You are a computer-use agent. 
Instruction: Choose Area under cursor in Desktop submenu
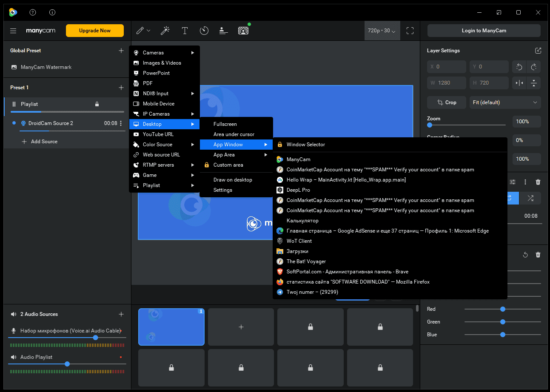coord(237,134)
